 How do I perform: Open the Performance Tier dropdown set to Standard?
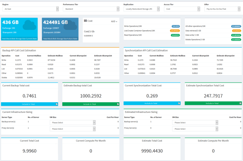tap(91, 9)
